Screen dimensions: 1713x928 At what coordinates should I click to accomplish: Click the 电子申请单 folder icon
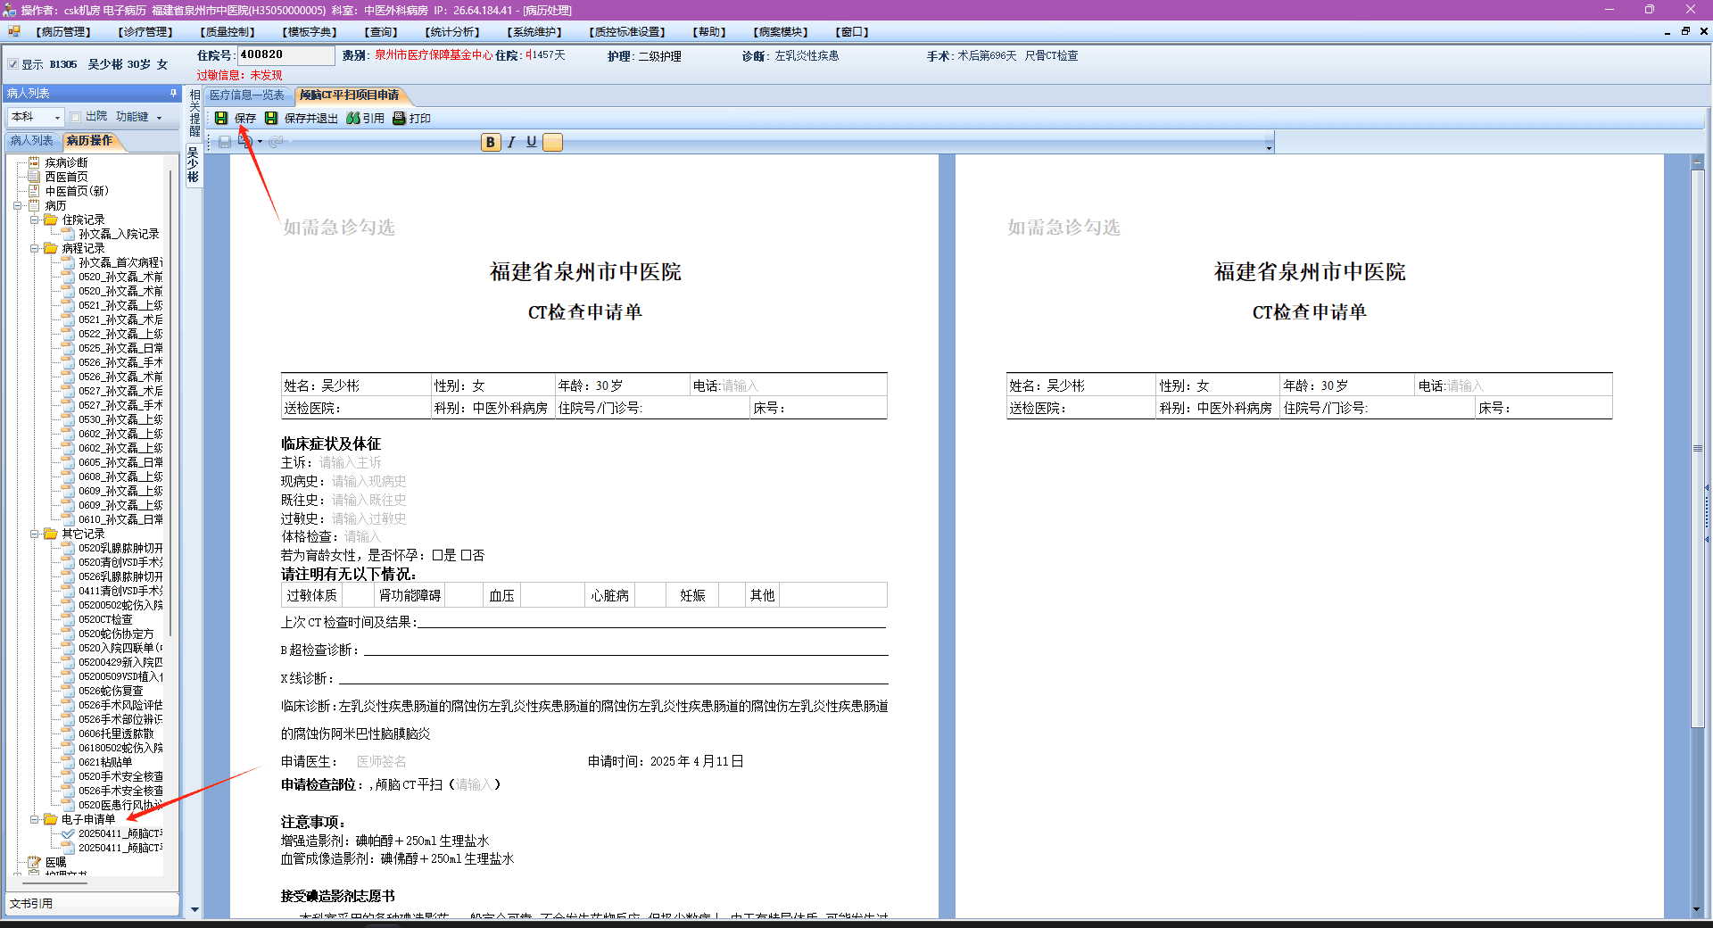coord(51,819)
